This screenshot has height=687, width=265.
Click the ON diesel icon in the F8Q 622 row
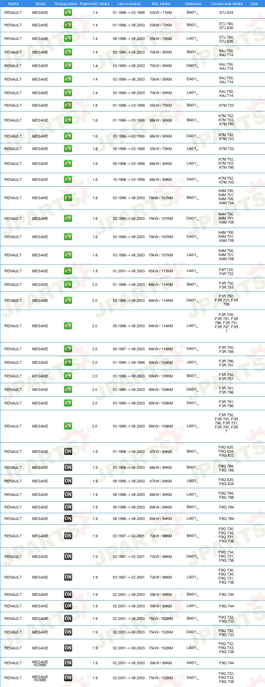tap(68, 452)
